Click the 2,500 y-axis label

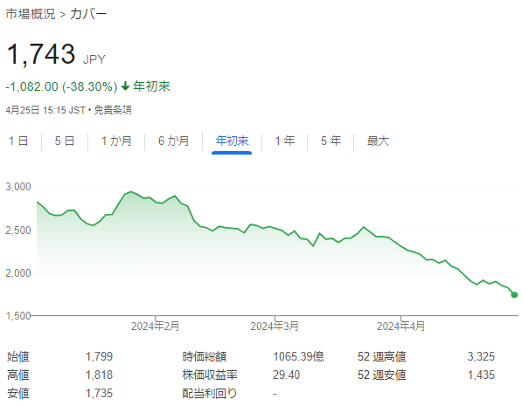[18, 231]
